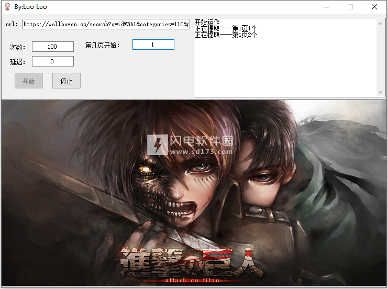Focus the 次数 field showing 100

click(53, 47)
